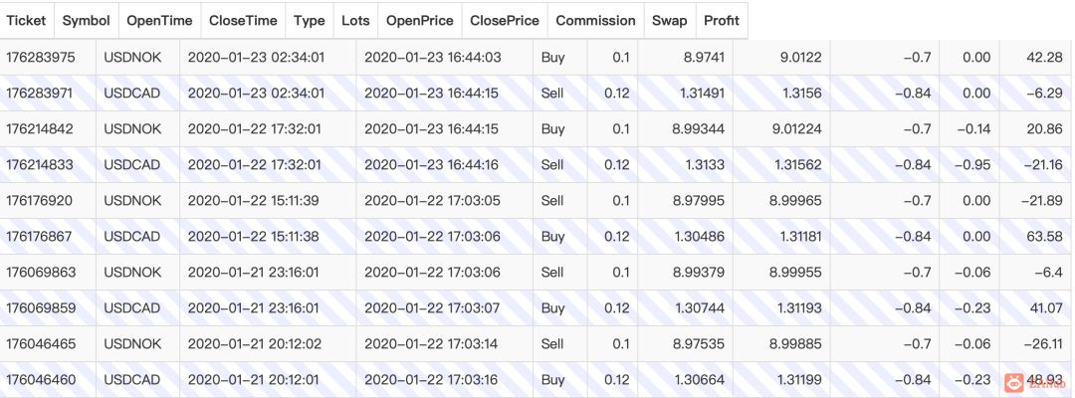Click the Symbol column header
This screenshot has height=398, width=1075.
click(x=86, y=20)
